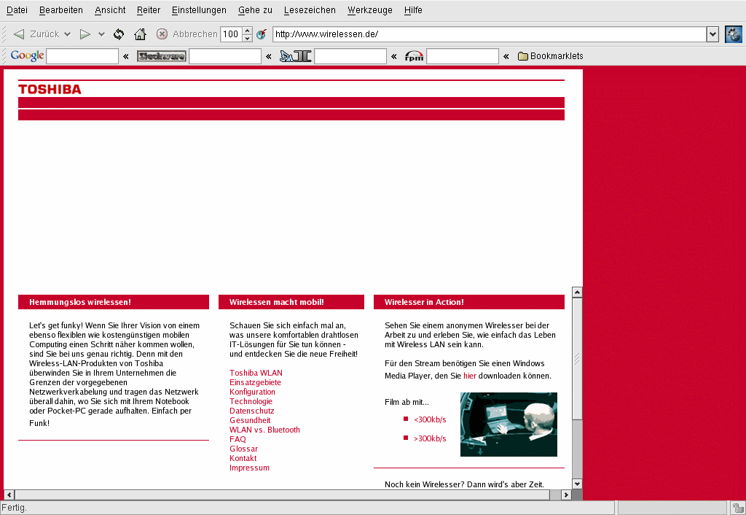Decrease the zoom level with the down stepper
Image resolution: width=746 pixels, height=515 pixels.
(x=248, y=38)
